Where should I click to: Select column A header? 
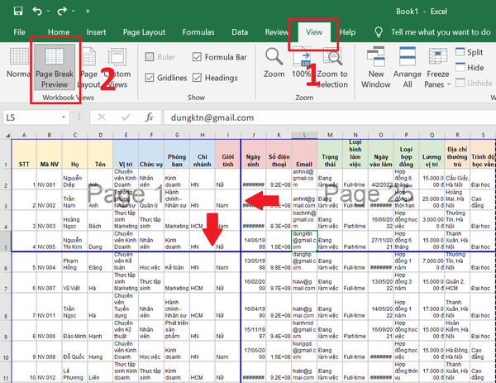24,135
